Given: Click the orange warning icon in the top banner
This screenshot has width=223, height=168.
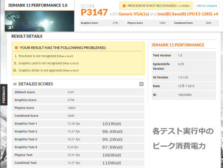Looking at the screenshot, I should pyautogui.click(x=124, y=6).
